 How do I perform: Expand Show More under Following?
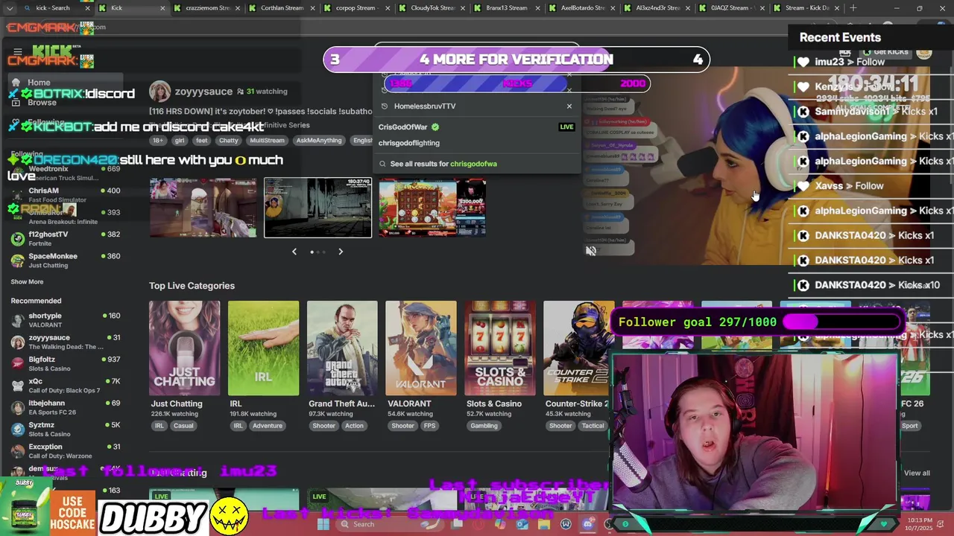click(27, 282)
